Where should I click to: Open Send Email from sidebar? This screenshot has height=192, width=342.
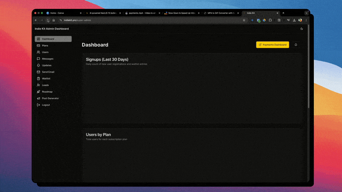[x=47, y=72]
